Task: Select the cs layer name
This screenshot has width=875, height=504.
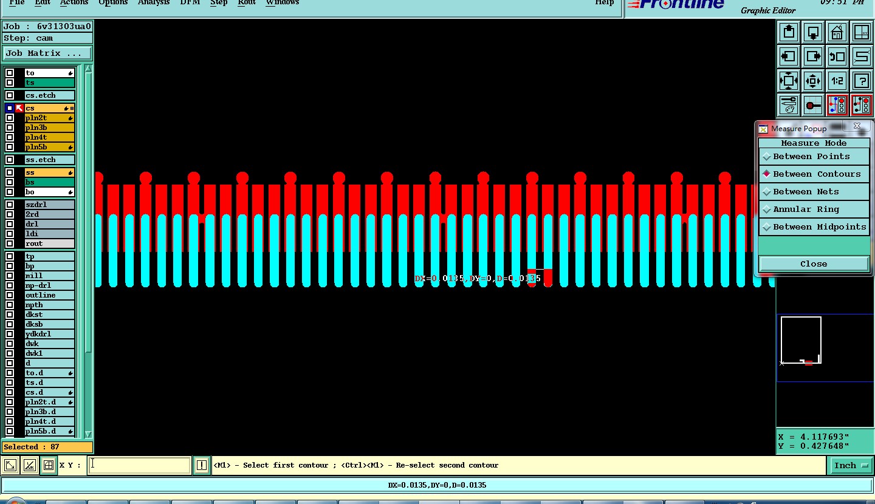Action: tap(50, 108)
